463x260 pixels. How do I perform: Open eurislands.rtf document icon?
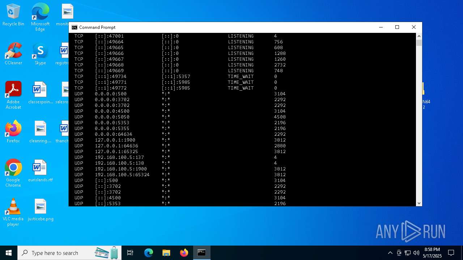tap(40, 171)
